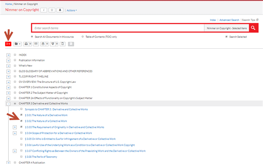Open Synopsis to CHAPTER 3 link
Viewport: 263px width, 164px height.
tap(56, 109)
